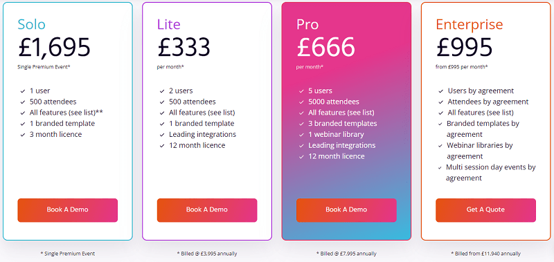The width and height of the screenshot is (554, 262).
Task: Click checkmark next to 'Multi session day events'
Action: coord(440,168)
